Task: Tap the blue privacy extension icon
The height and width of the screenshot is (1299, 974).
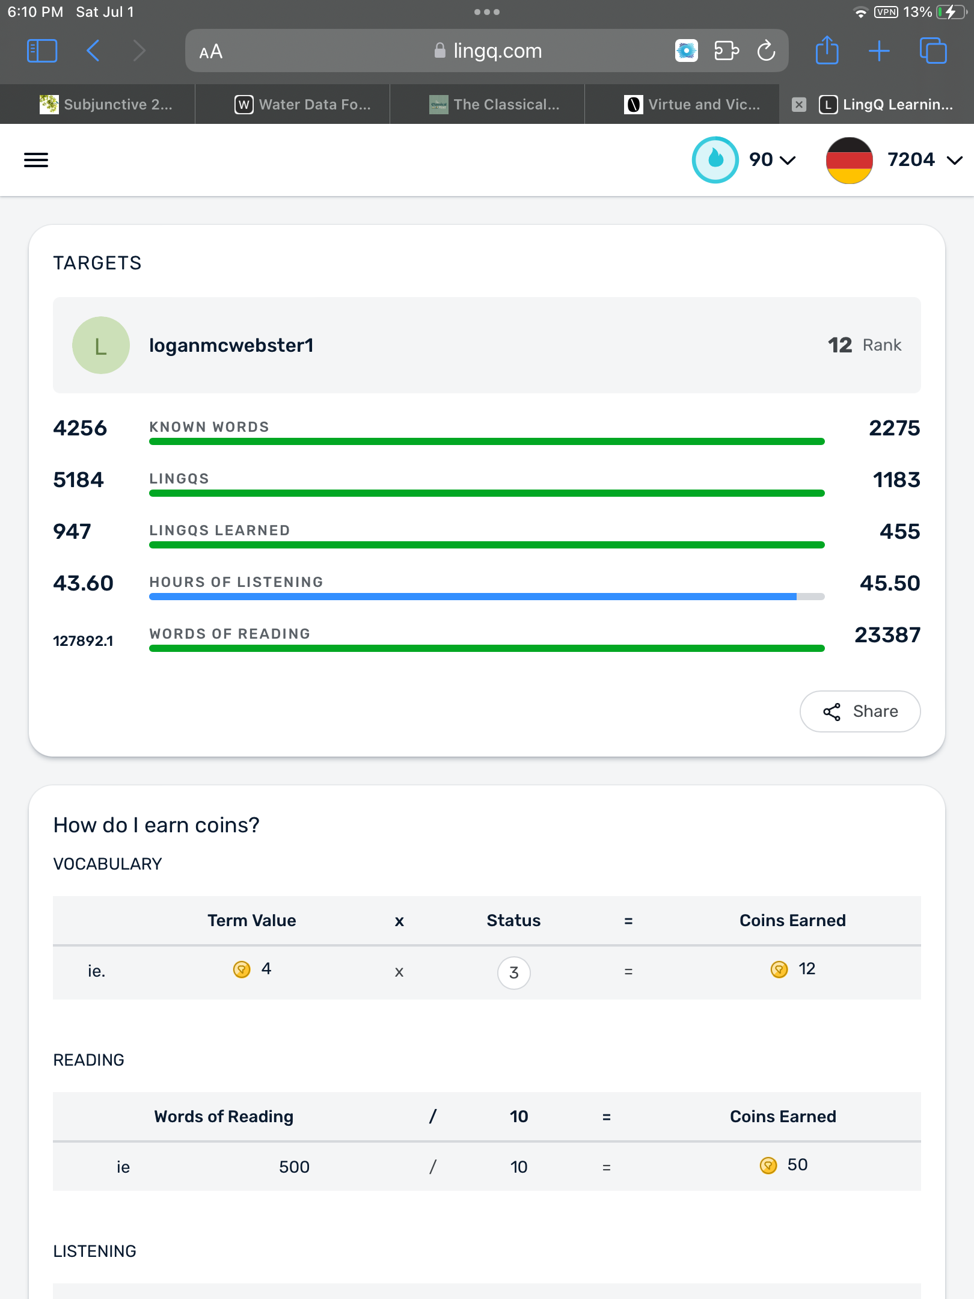Action: [687, 51]
